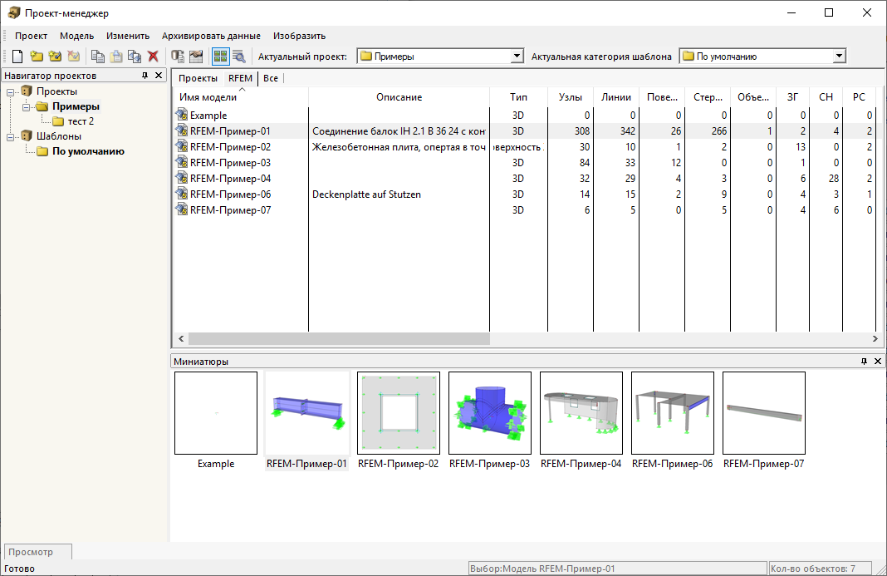Click the database archive icon in toolbar
This screenshot has height=576, width=887.
(x=178, y=56)
